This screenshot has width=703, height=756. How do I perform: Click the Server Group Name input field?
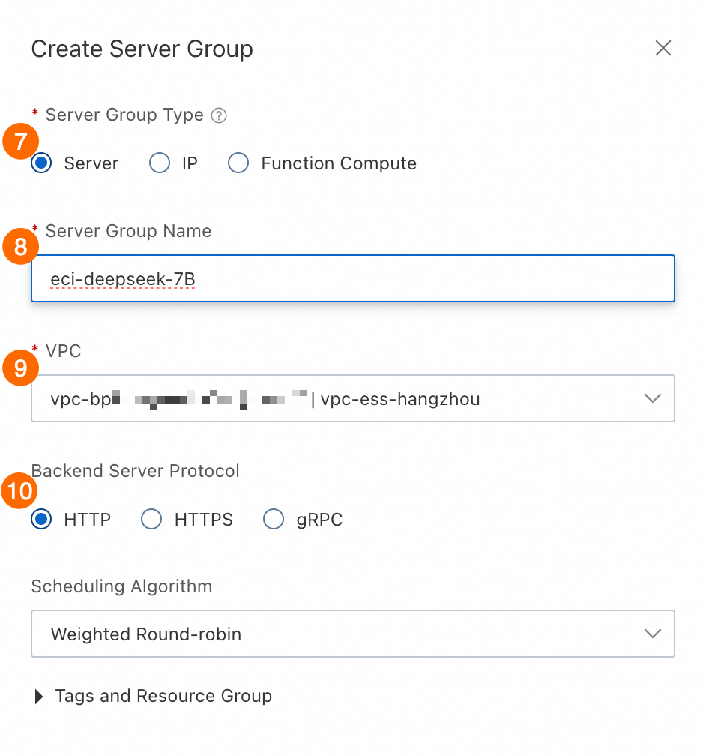point(352,278)
